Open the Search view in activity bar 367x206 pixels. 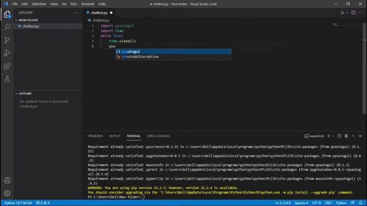click(x=7, y=27)
